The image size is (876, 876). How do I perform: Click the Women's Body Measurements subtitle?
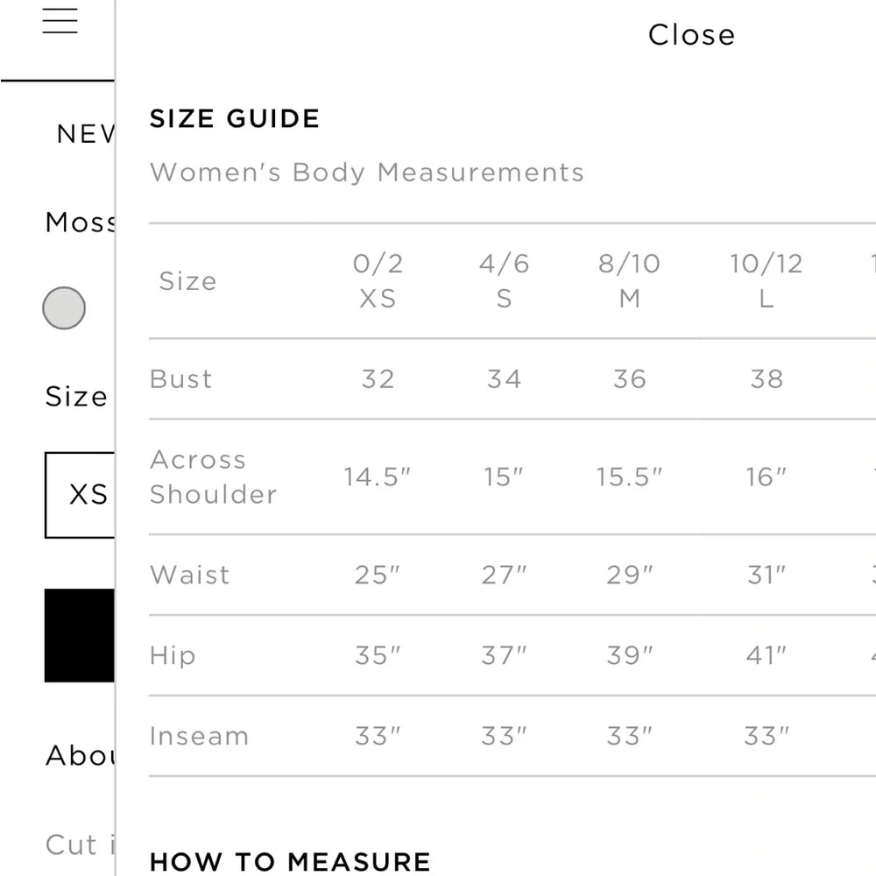pos(367,173)
